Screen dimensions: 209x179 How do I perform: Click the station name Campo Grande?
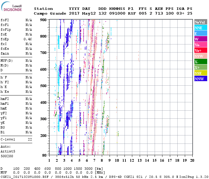(50, 13)
